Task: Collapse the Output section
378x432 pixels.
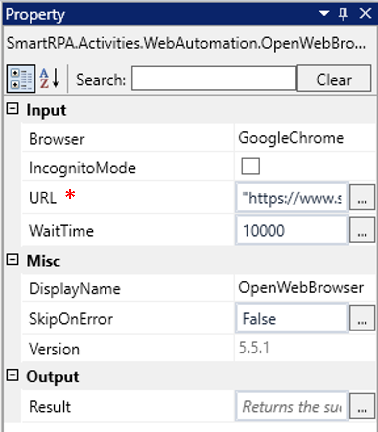Action: point(12,375)
